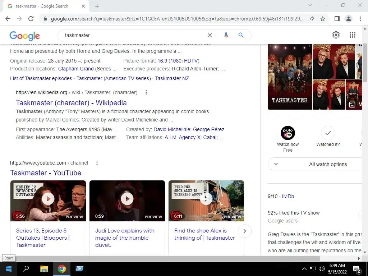Open the notification center icon
This screenshot has height=276, width=368.
357,269
